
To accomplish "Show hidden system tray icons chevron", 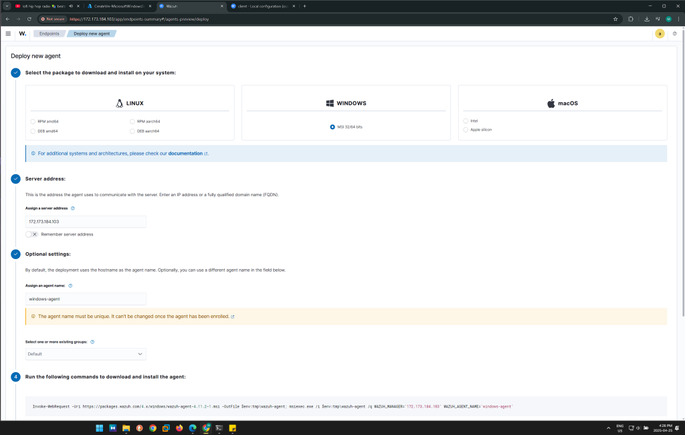I will click(608, 428).
